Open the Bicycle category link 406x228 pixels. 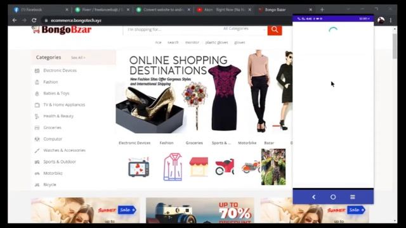pos(49,184)
